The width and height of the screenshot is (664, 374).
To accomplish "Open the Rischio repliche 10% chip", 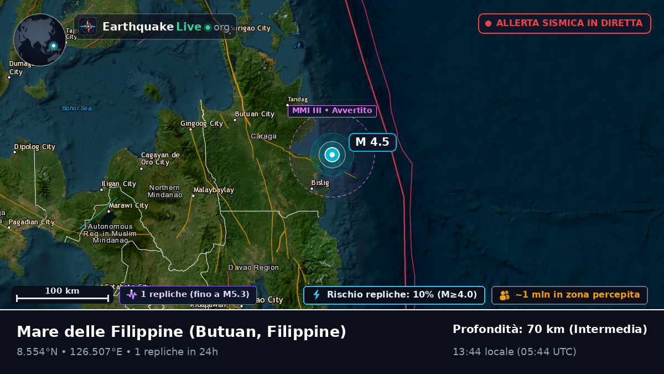I will [x=394, y=295].
